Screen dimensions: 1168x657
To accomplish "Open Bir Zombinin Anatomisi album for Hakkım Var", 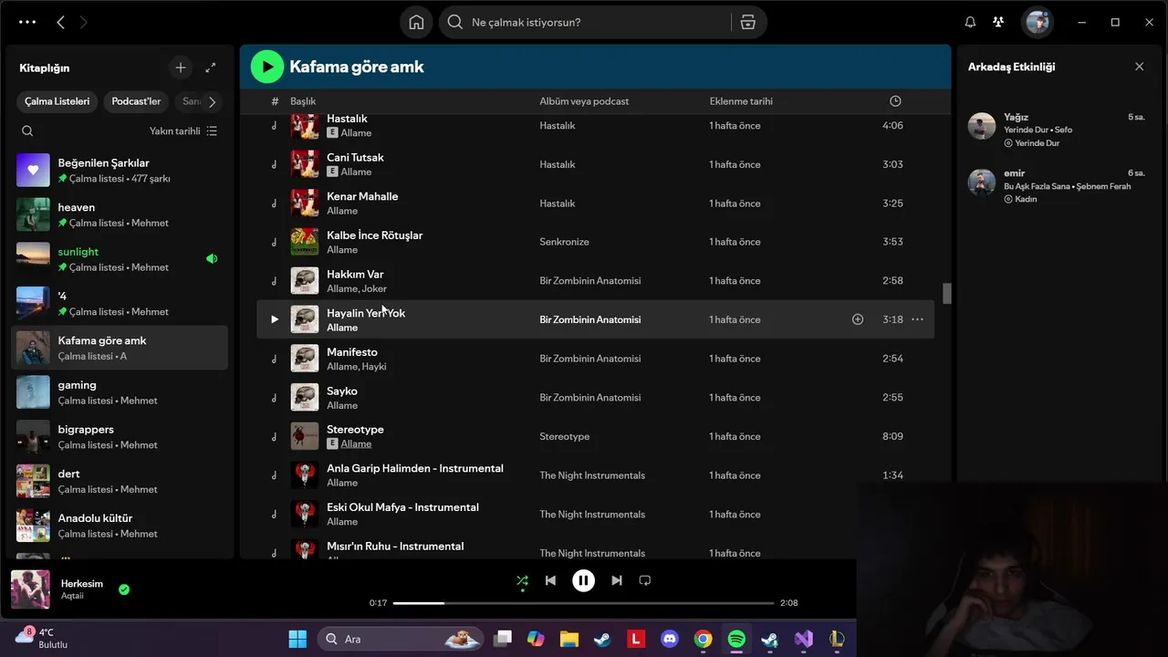I will (589, 281).
